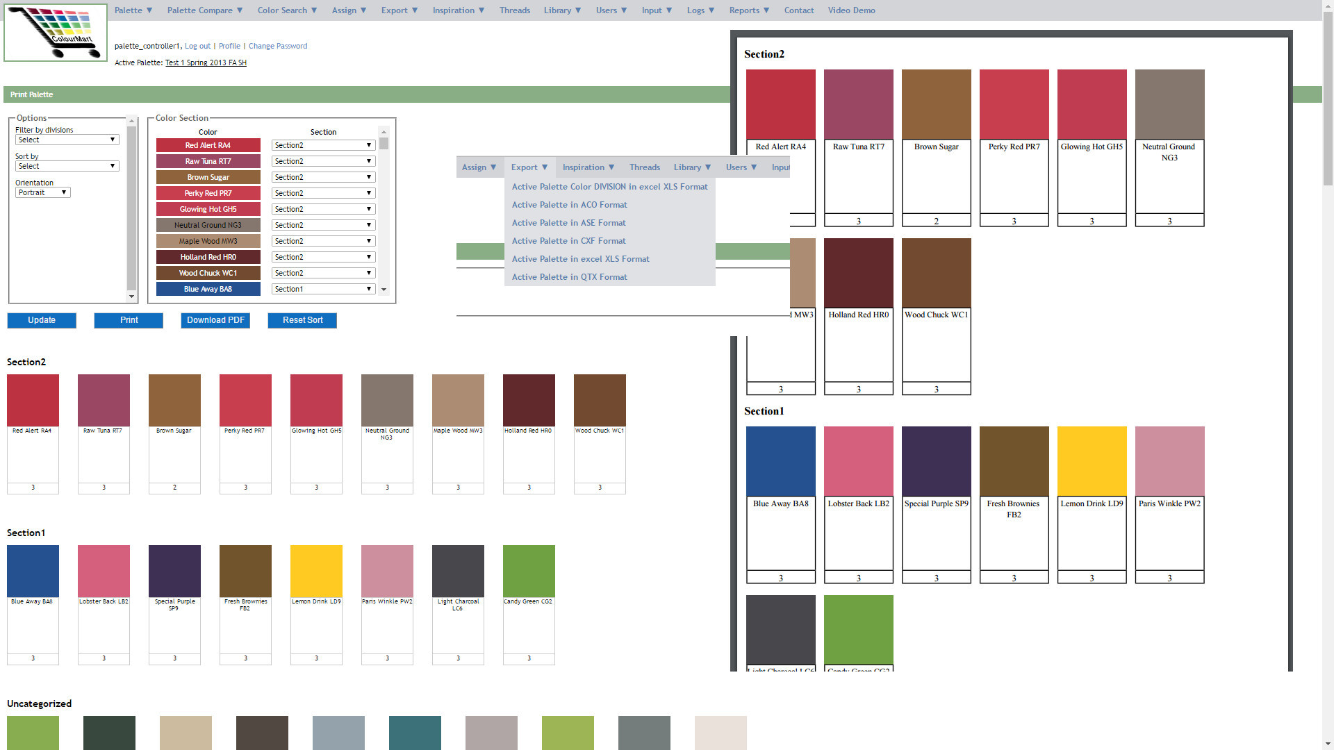Screen dimensions: 1334x750
Task: Click the Update button
Action: [x=41, y=320]
